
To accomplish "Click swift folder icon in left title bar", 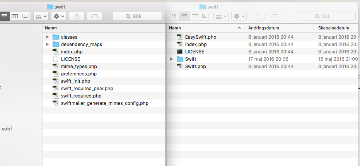I will tap(49, 7).
